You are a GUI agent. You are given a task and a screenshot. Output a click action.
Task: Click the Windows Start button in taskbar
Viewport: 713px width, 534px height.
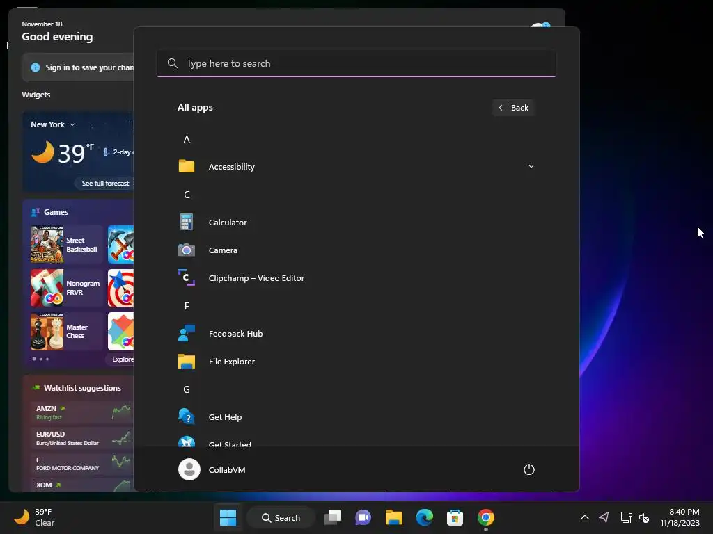point(228,517)
